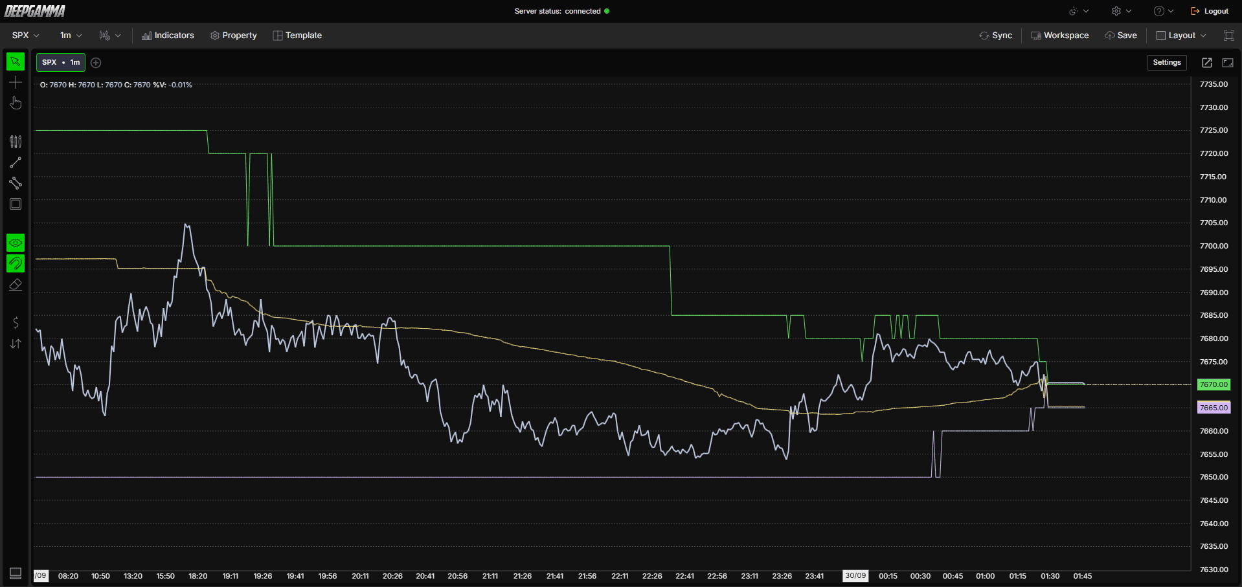Screen dimensions: 1242x587
Task: Select the multi-point path tool
Action: (x=16, y=183)
